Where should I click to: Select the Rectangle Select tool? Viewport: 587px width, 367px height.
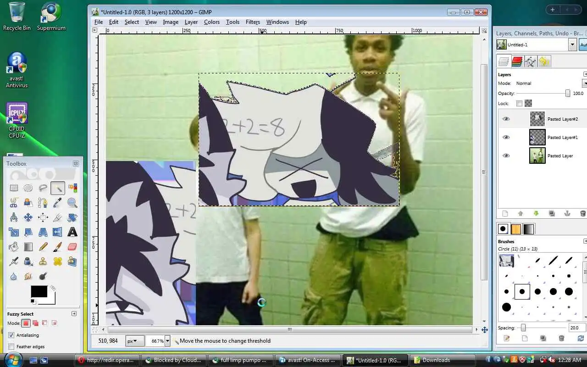14,188
